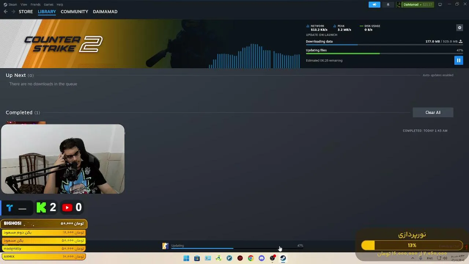Viewport: 469px width, 264px height.
Task: Open the network and volume tray flyout
Action: click(443, 258)
